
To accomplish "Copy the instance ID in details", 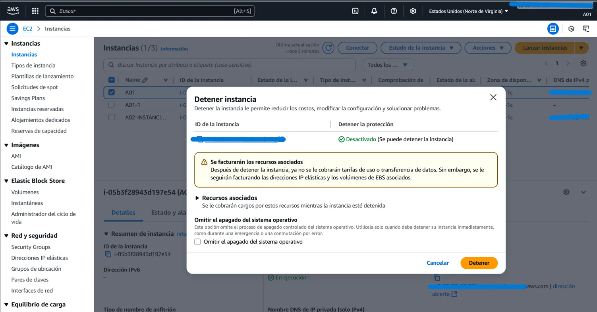I will [108, 254].
